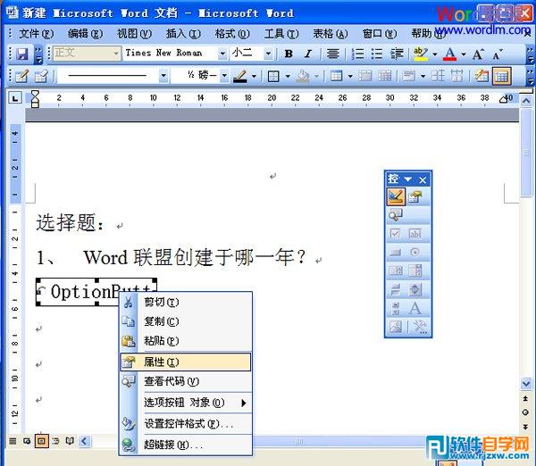536x466 pixels.
Task: Click the Save icon in the toolbar
Action: pyautogui.click(x=22, y=54)
